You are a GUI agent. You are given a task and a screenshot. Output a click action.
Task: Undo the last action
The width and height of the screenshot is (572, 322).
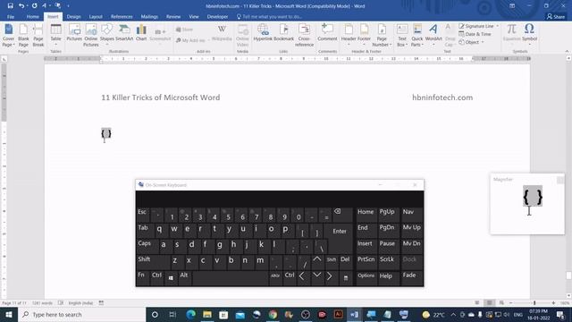[21, 6]
